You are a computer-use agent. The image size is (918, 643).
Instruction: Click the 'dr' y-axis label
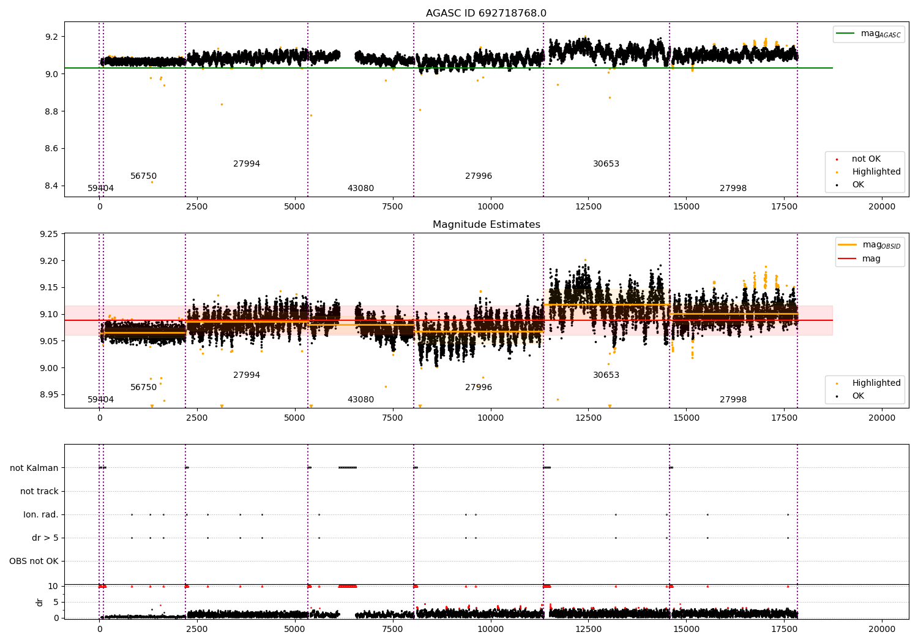click(40, 602)
